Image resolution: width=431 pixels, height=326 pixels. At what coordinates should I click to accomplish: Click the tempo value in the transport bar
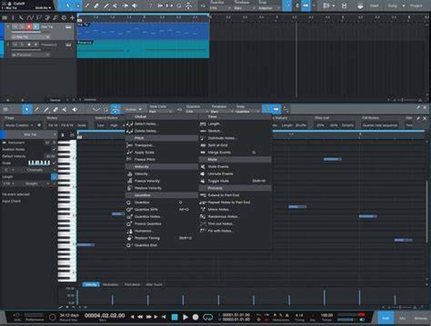(x=327, y=315)
